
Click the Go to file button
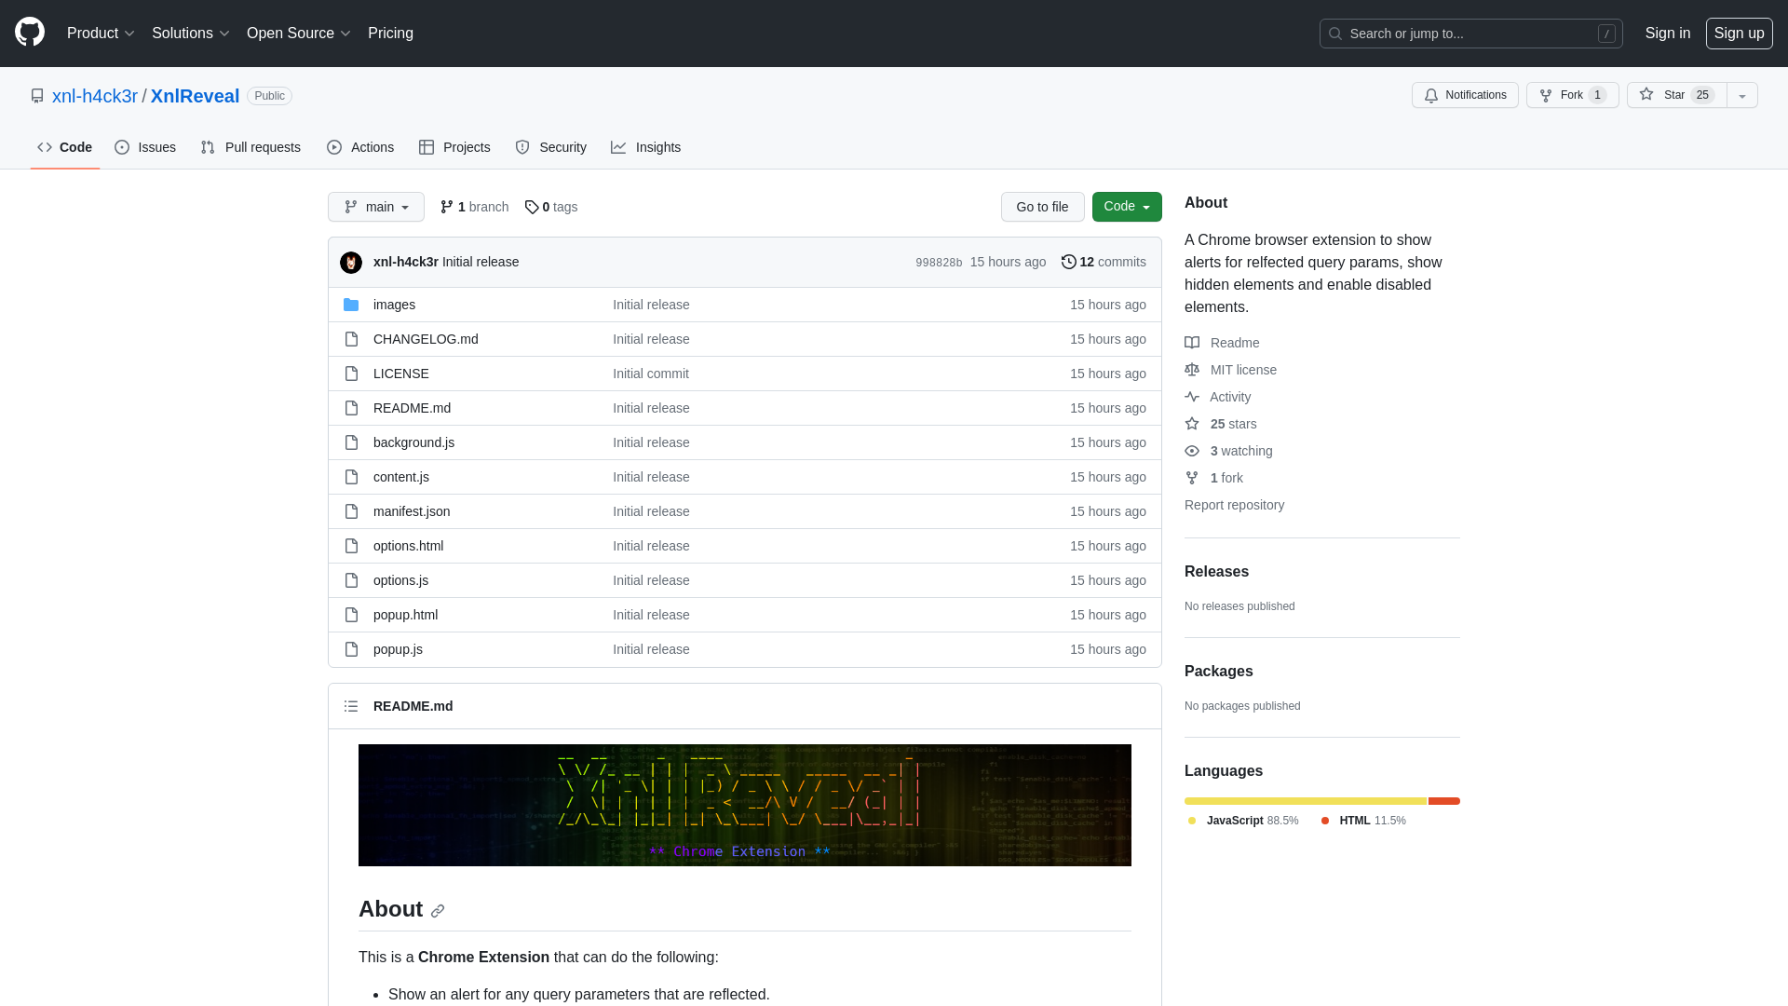click(1043, 207)
